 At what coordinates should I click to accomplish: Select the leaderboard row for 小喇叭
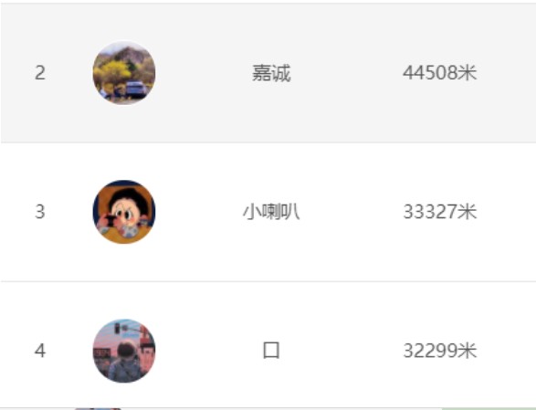pos(268,212)
